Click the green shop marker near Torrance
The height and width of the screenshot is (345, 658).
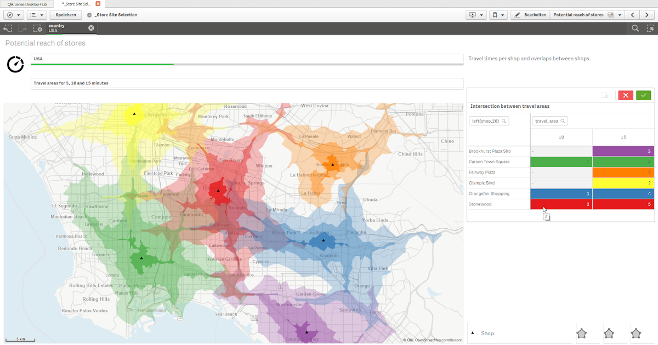(141, 257)
